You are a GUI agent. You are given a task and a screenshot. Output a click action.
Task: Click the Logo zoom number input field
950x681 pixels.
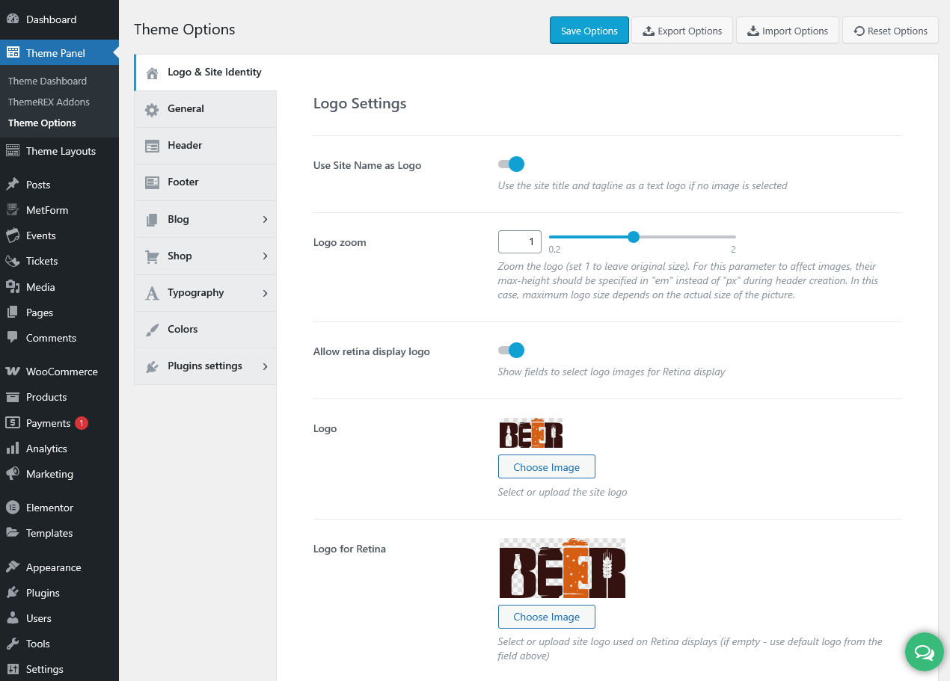[519, 241]
